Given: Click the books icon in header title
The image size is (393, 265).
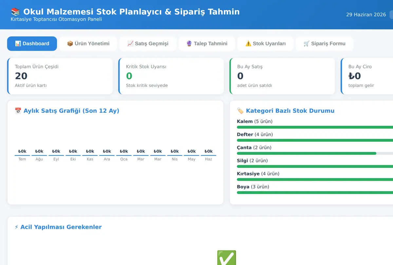Looking at the screenshot, I should (15, 12).
